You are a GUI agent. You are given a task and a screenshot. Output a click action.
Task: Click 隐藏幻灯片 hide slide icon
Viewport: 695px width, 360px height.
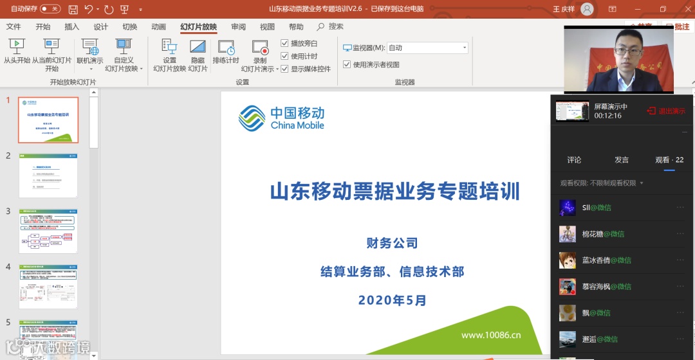tap(198, 46)
